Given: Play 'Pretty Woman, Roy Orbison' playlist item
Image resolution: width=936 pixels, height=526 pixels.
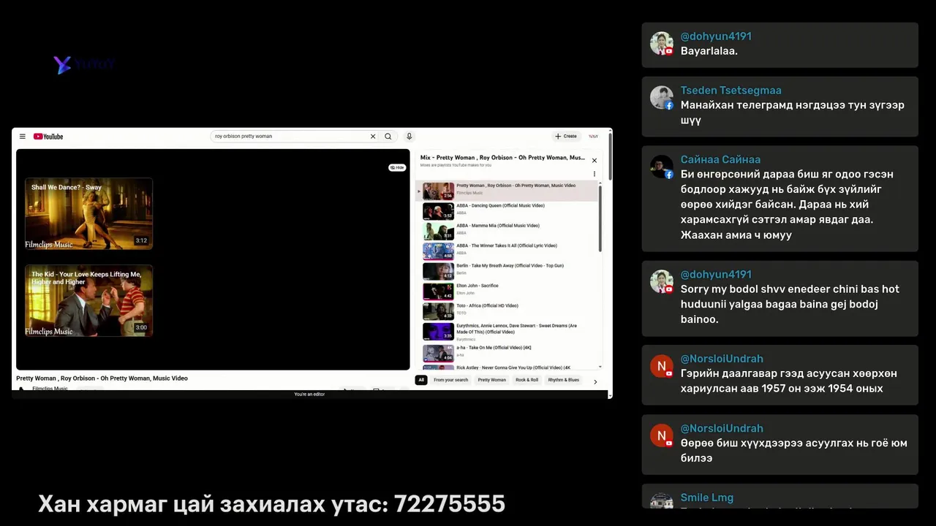Looking at the screenshot, I should [x=507, y=191].
